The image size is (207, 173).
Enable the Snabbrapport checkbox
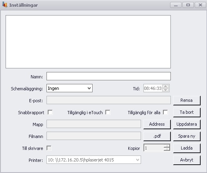50,112
